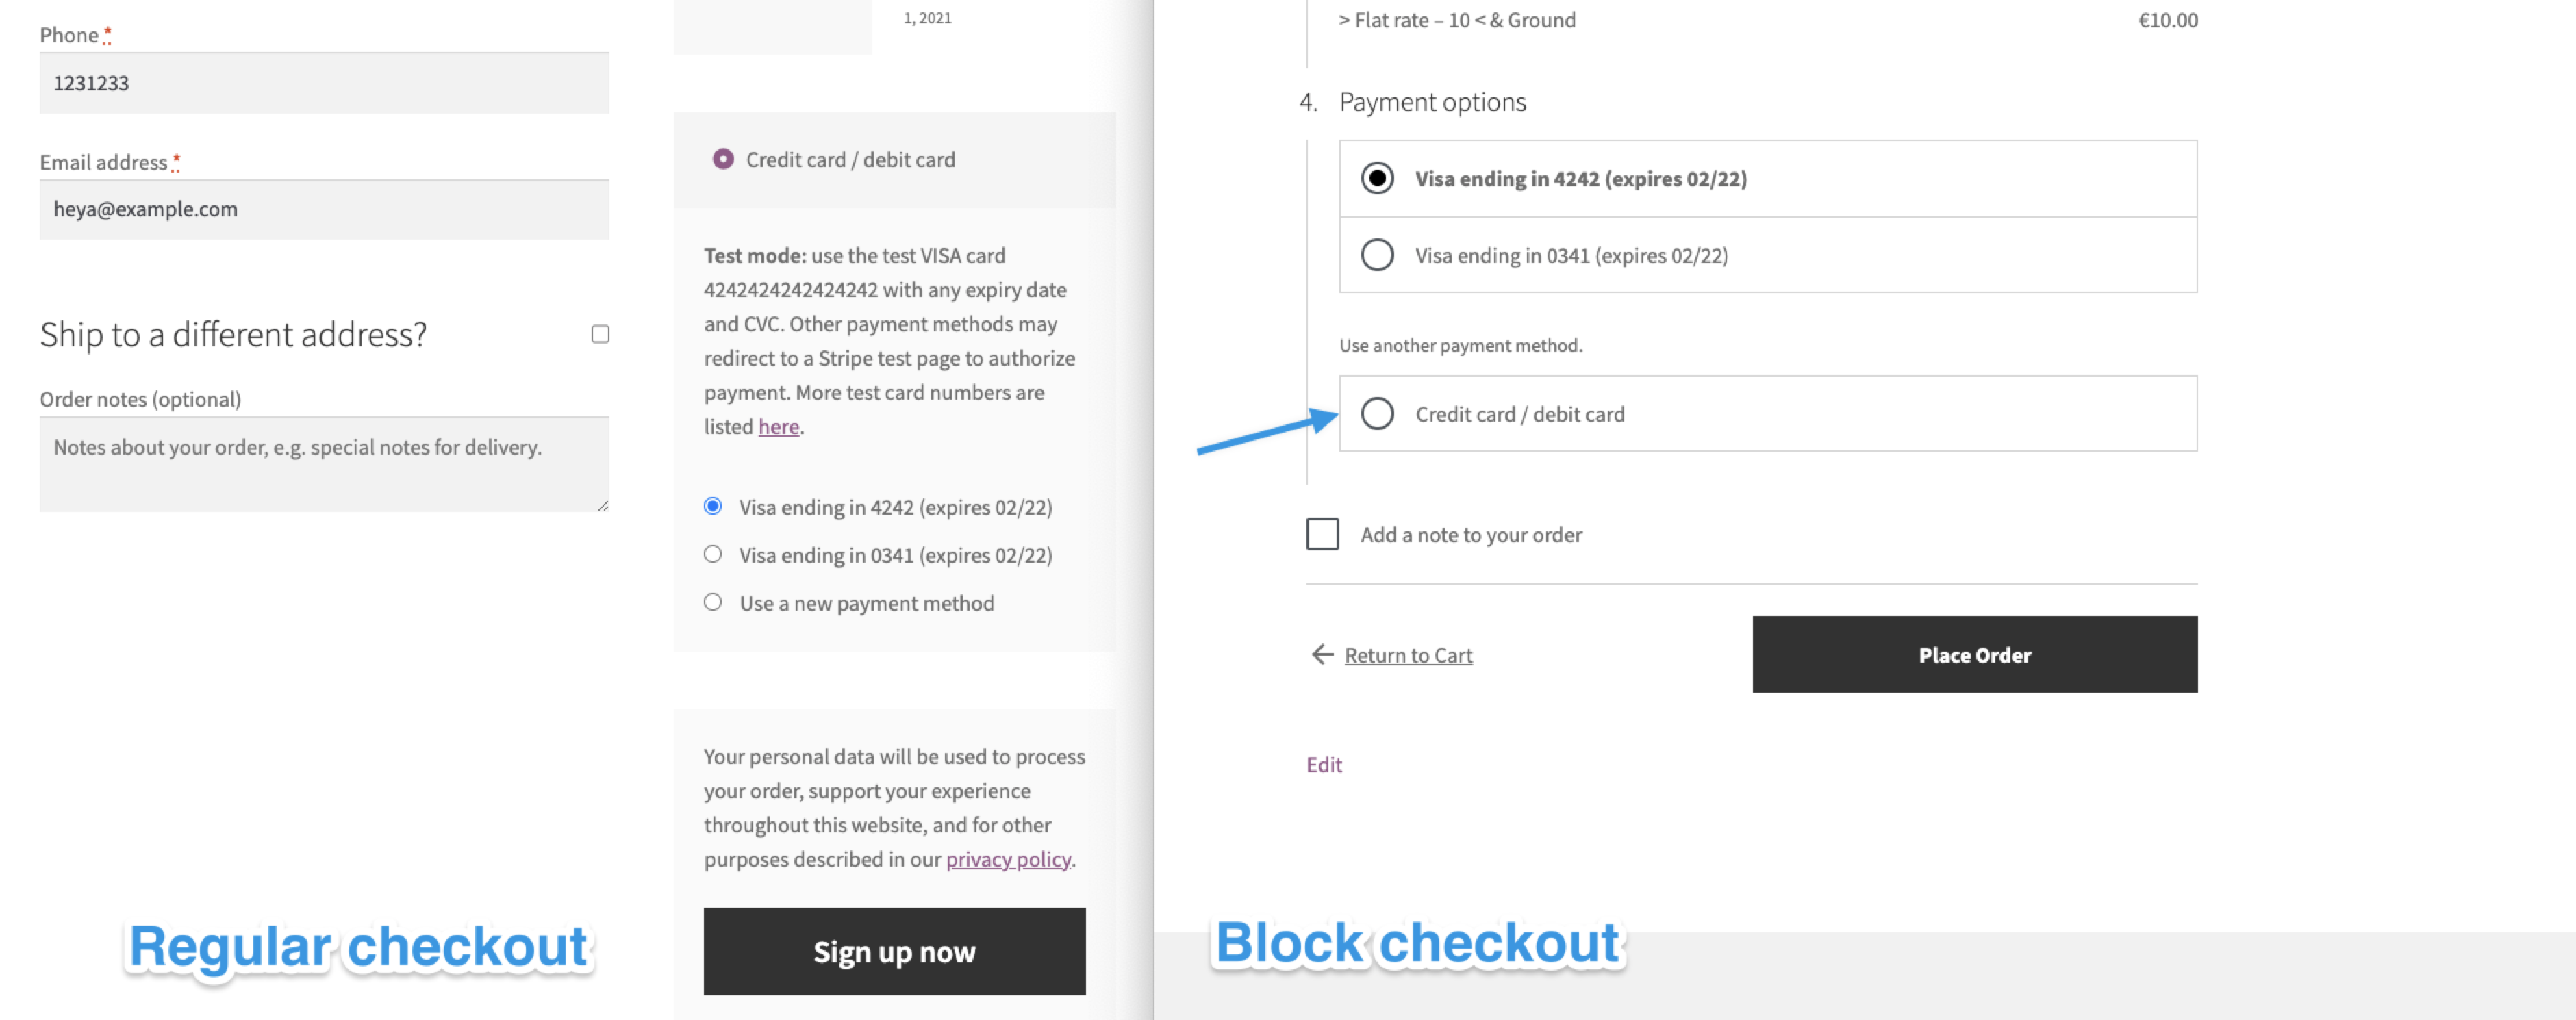The image size is (2576, 1020).
Task: Focus the Email address input
Action: (323, 209)
